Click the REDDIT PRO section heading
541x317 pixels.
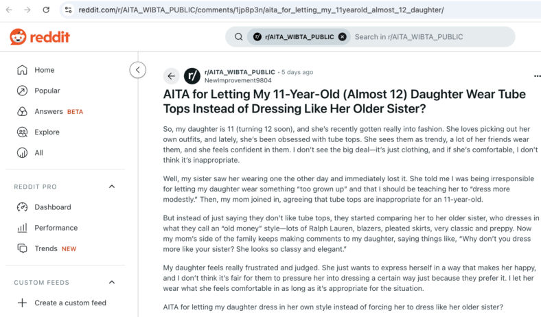pos(35,187)
